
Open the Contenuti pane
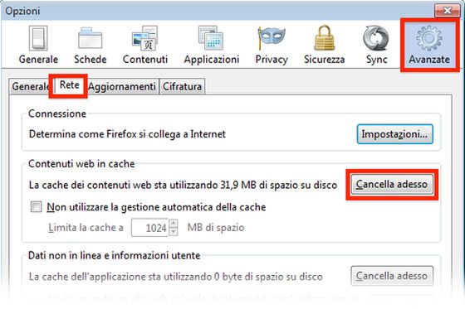[145, 45]
